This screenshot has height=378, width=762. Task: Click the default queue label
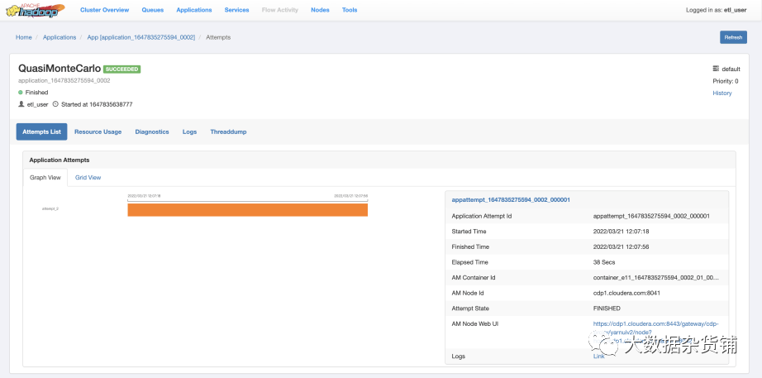(731, 69)
